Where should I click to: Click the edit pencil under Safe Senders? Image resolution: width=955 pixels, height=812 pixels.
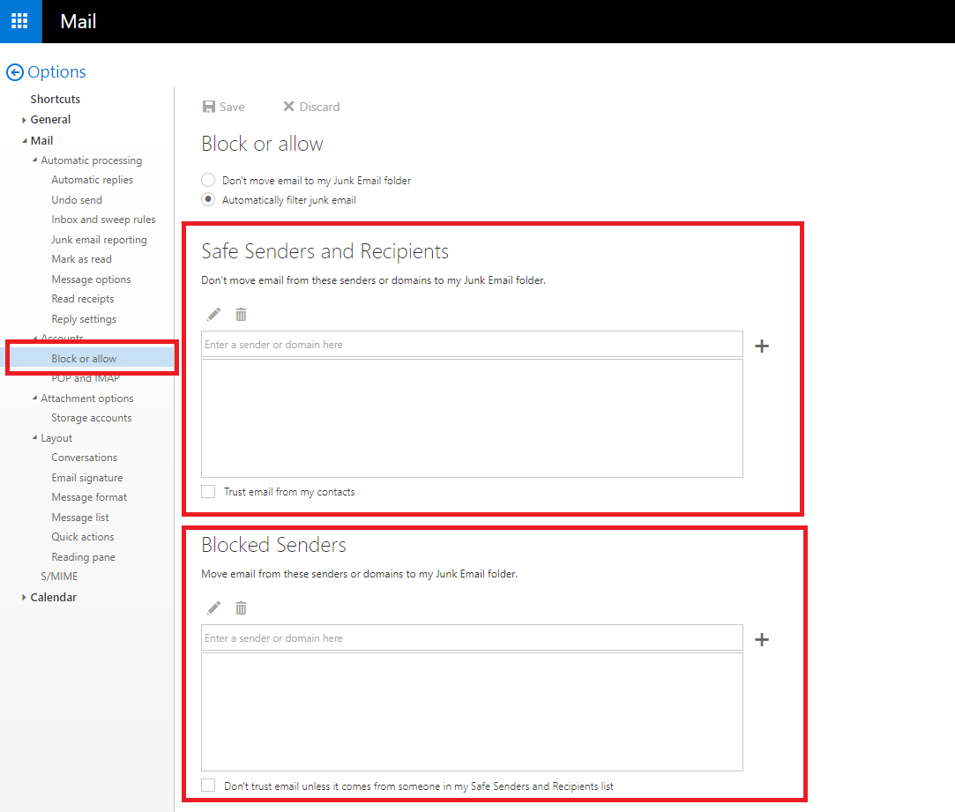tap(213, 315)
